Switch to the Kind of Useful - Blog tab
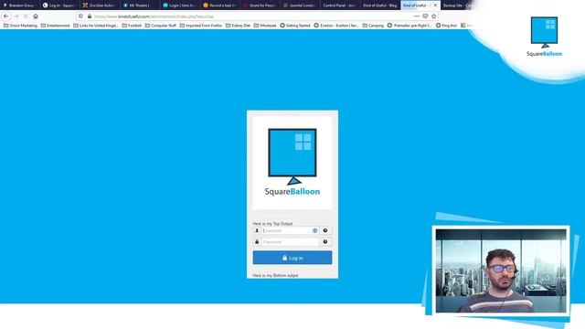 380,5
